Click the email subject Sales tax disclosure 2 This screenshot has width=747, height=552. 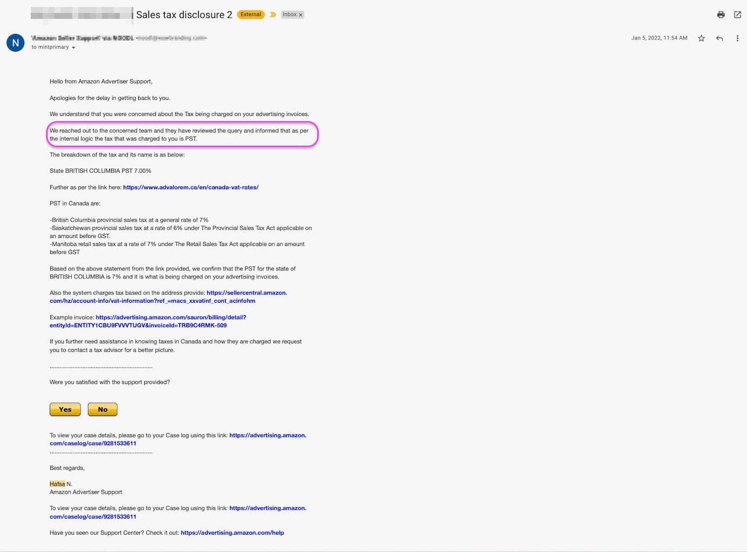[x=184, y=15]
